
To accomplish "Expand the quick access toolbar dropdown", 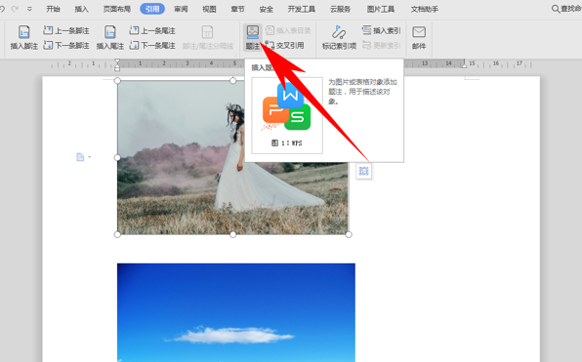I will tap(29, 9).
